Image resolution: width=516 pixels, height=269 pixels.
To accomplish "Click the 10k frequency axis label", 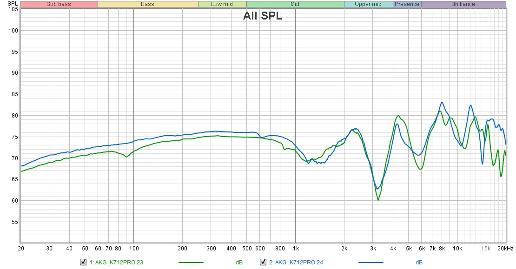I will pos(457,249).
